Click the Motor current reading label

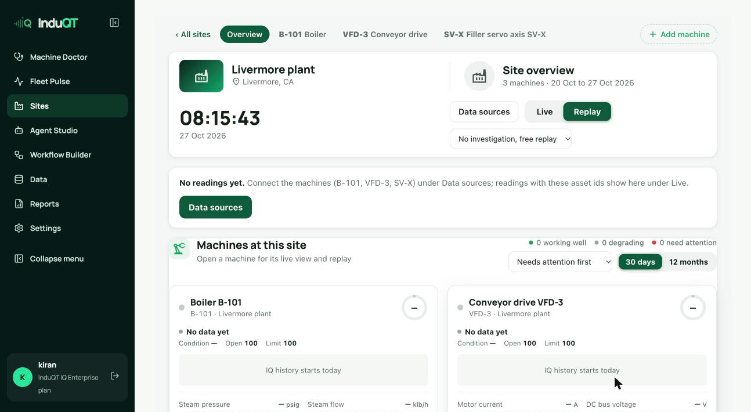coord(480,404)
